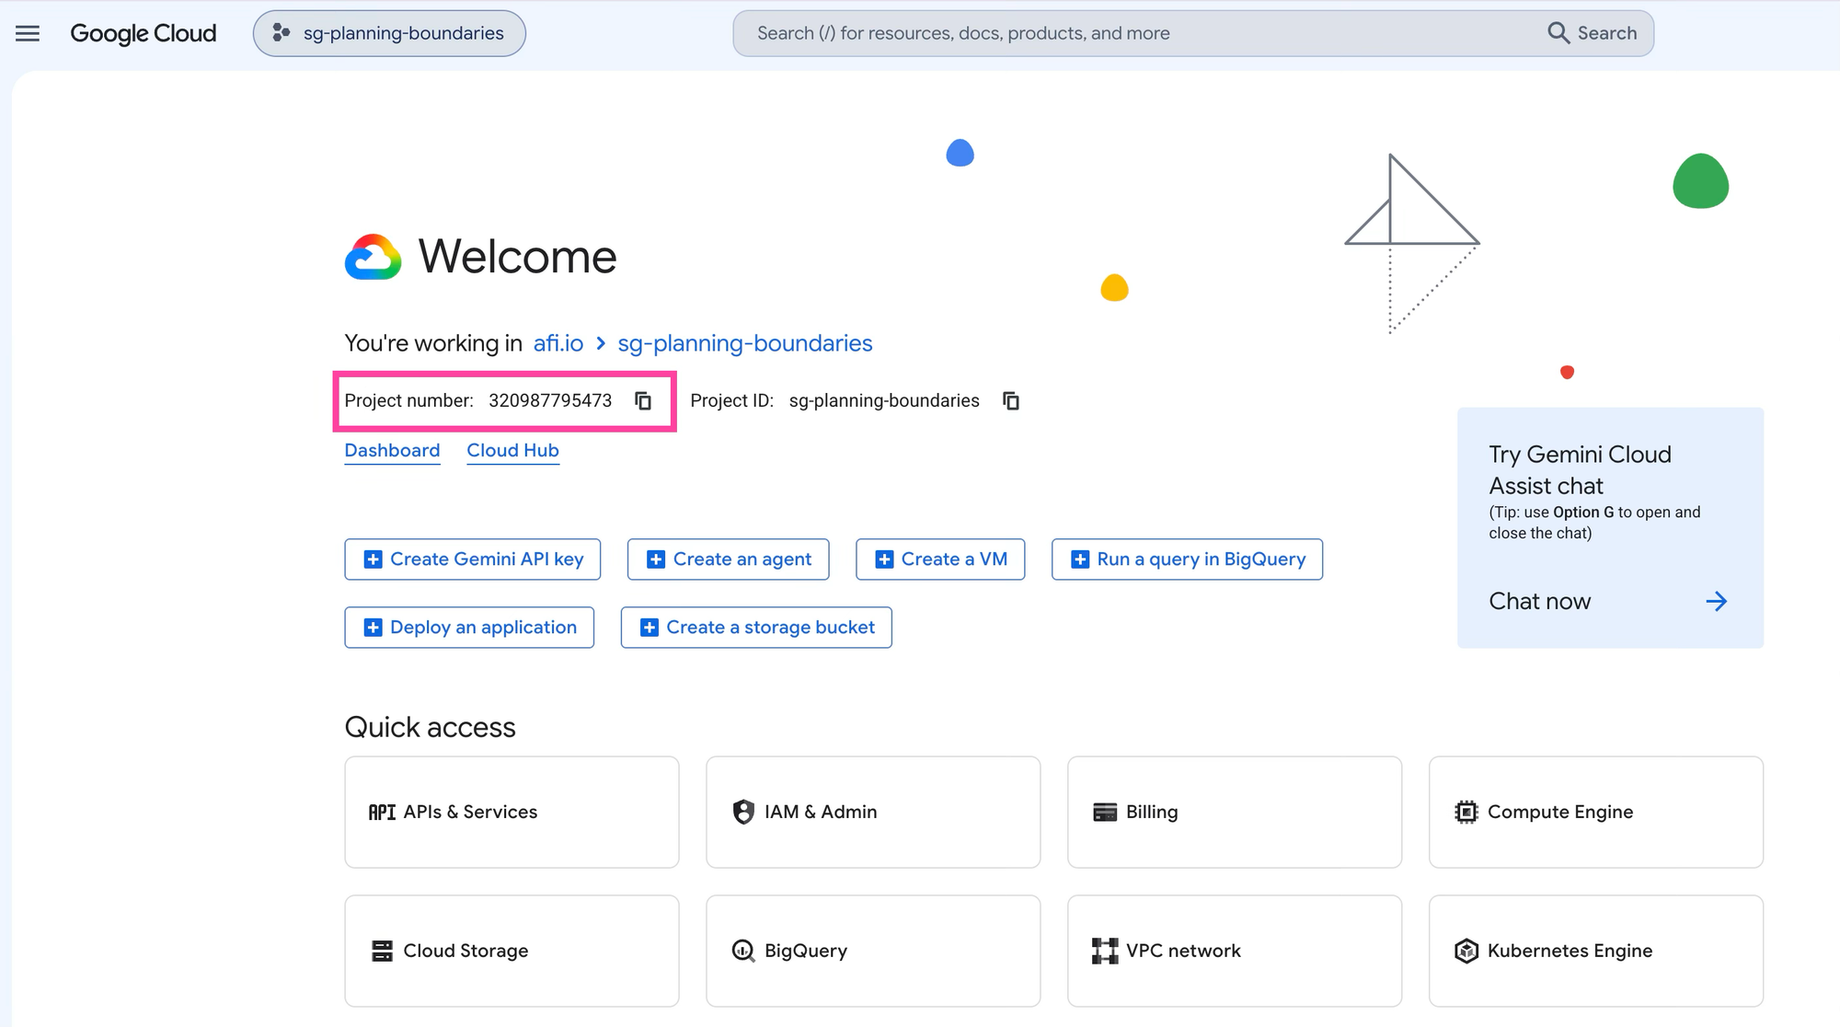1840x1027 pixels.
Task: Open the BigQuery quick access card
Action: pyautogui.click(x=873, y=952)
